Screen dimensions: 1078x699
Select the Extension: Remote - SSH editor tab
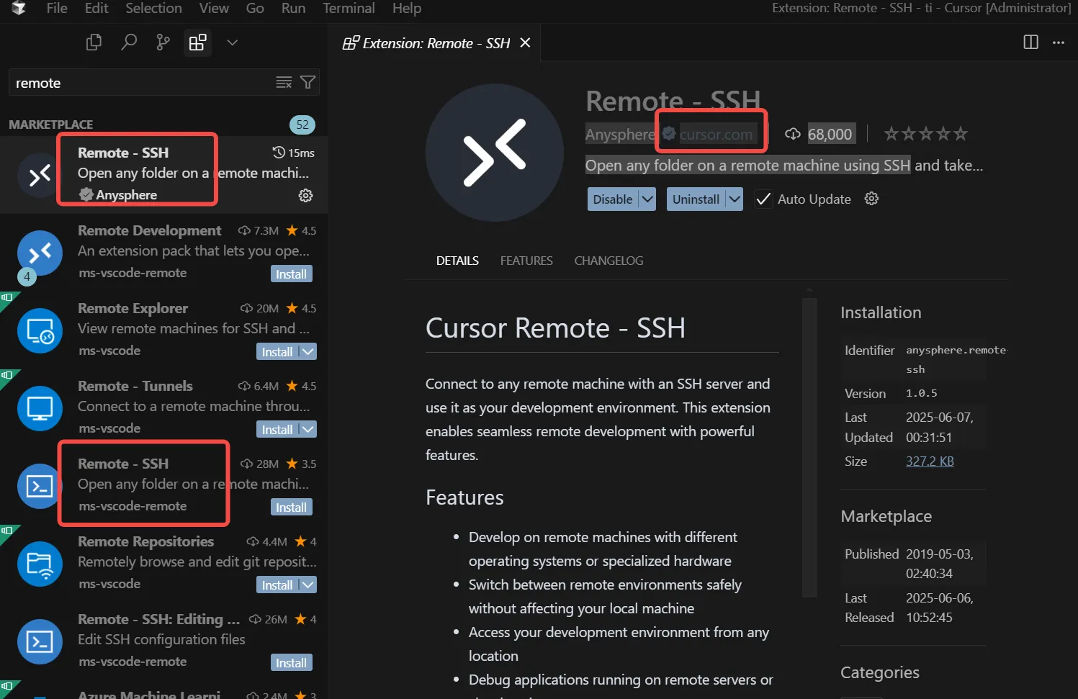436,43
